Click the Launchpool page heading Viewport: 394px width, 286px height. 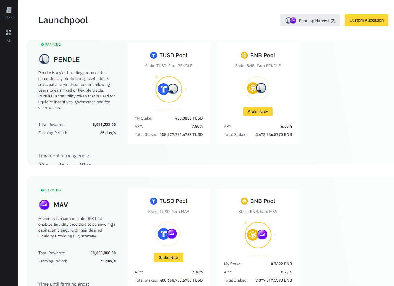coord(63,20)
